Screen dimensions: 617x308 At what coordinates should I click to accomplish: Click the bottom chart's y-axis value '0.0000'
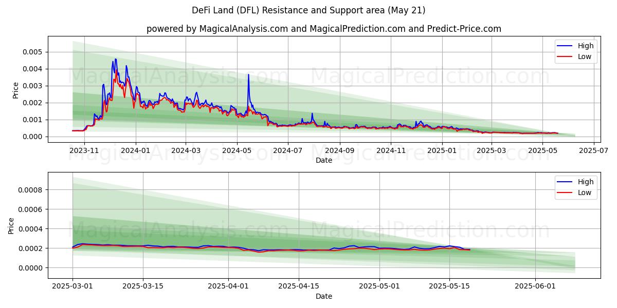pyautogui.click(x=31, y=268)
